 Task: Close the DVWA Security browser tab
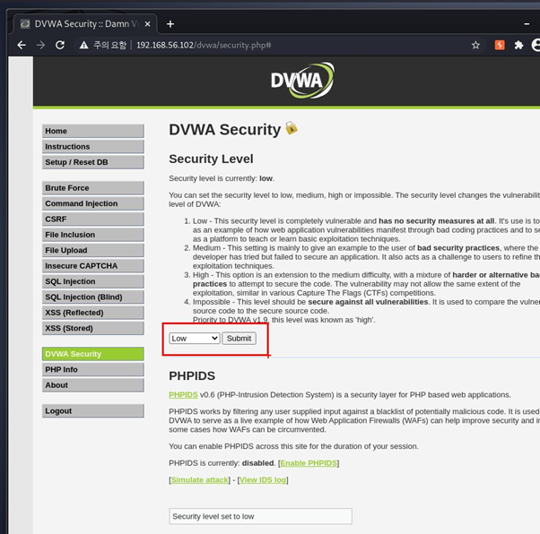coord(147,24)
